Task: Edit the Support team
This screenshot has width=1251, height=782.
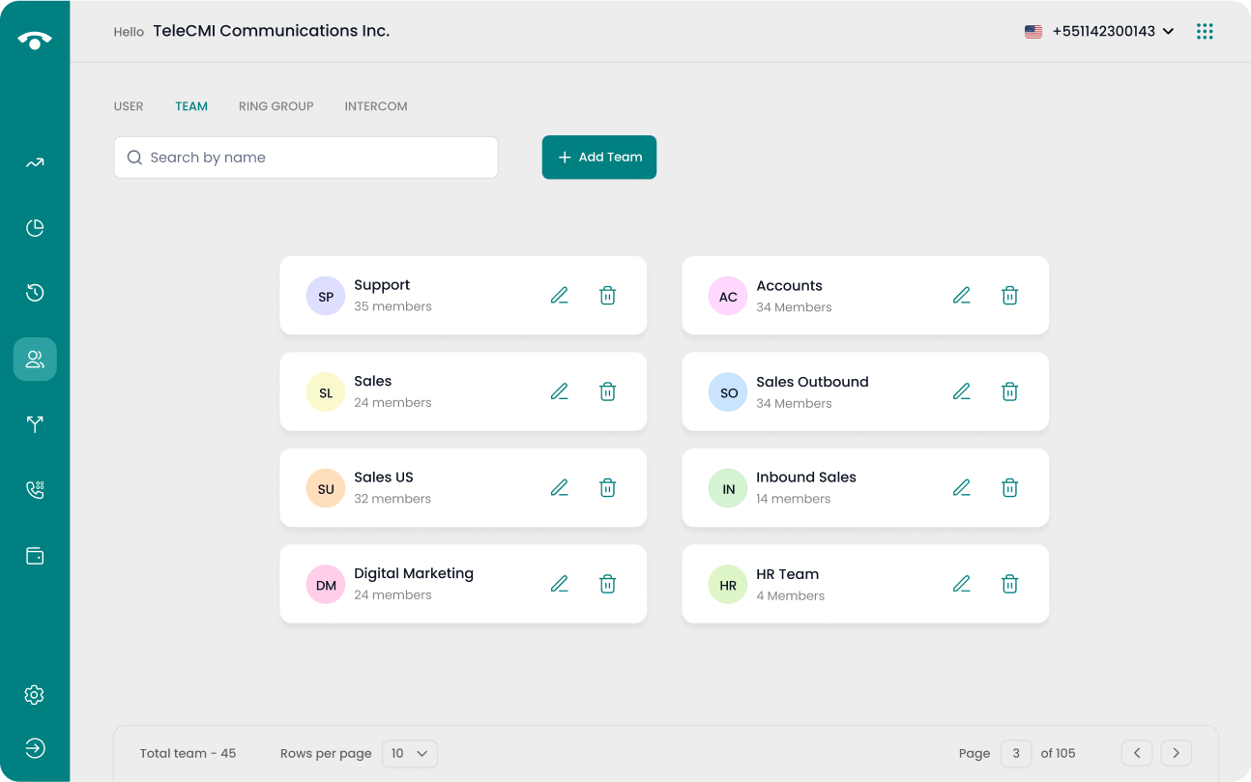Action: tap(560, 296)
